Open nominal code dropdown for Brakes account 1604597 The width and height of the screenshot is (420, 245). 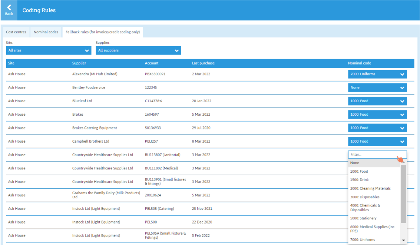click(377, 114)
